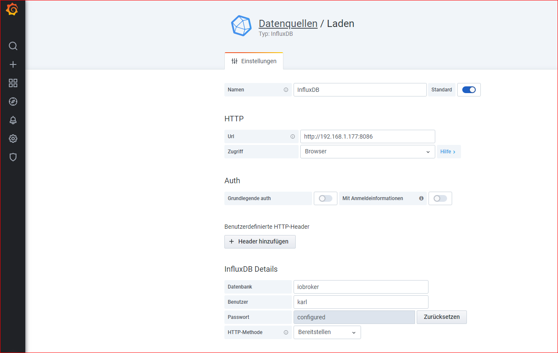Image resolution: width=558 pixels, height=353 pixels.
Task: Click Header hinzufügen button
Action: coord(260,242)
